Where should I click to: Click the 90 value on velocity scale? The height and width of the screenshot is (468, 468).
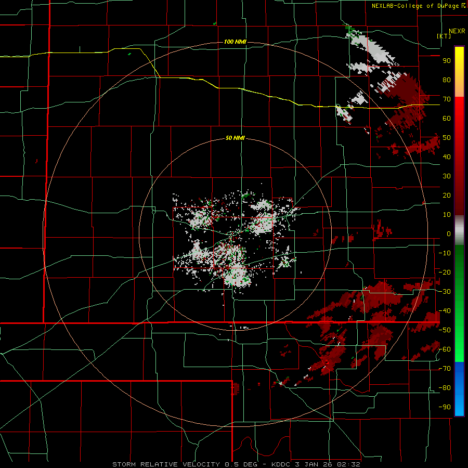pos(447,61)
